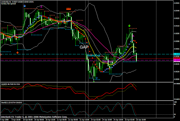Click the magenta 0.9243 price tag
The height and width of the screenshot is (121, 180).
pyautogui.click(x=177, y=60)
